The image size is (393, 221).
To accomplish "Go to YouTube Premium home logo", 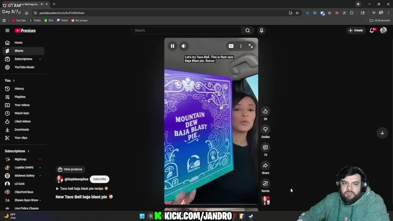I will pos(25,31).
